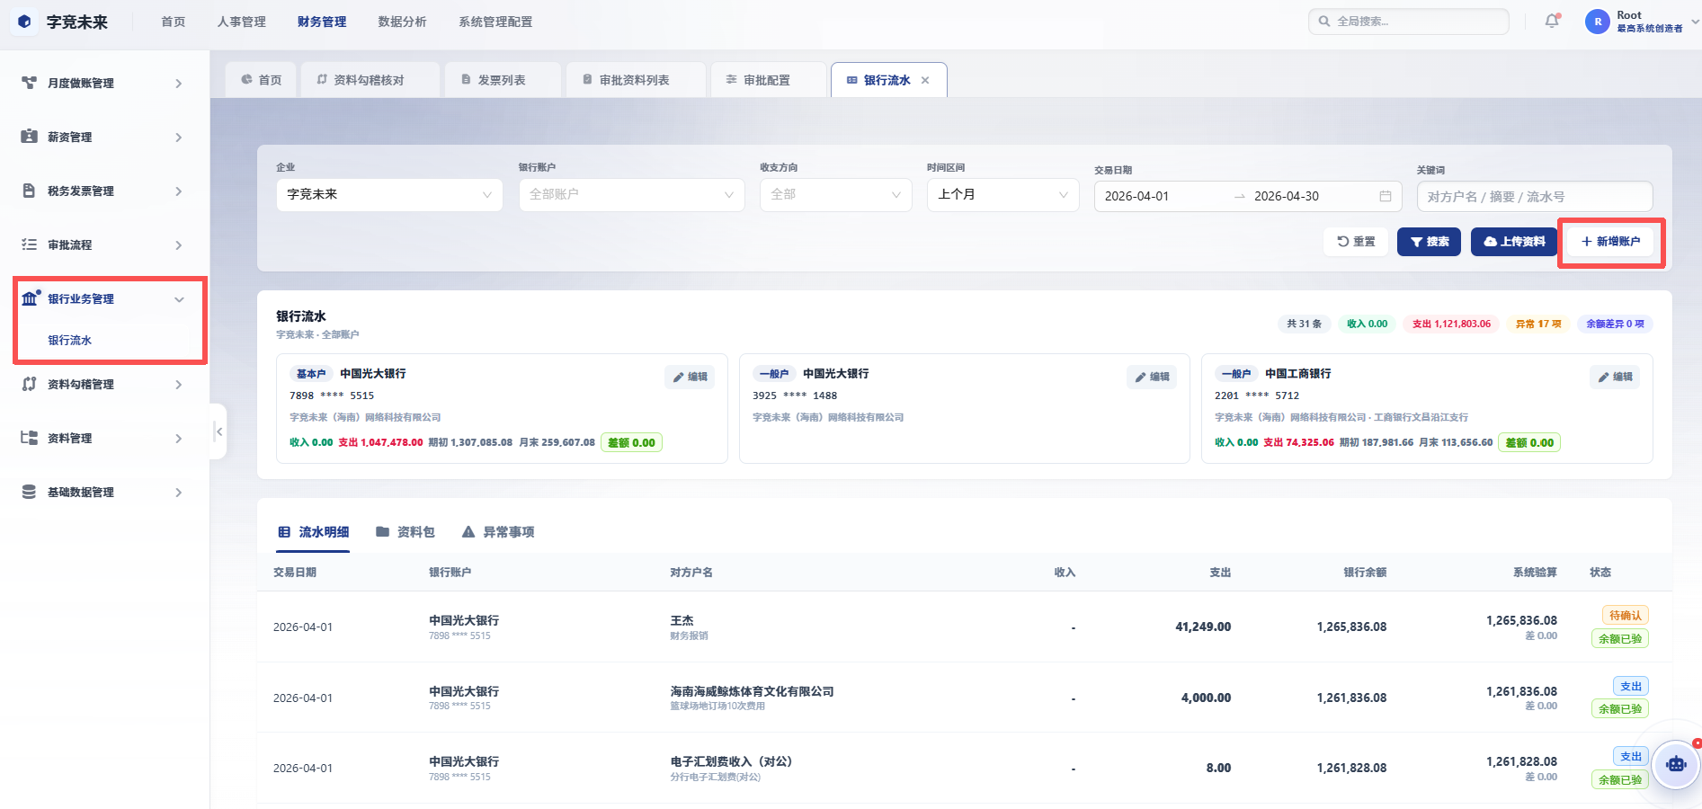
Task: Switch to the 审批资料列表 tab
Action: pos(635,80)
